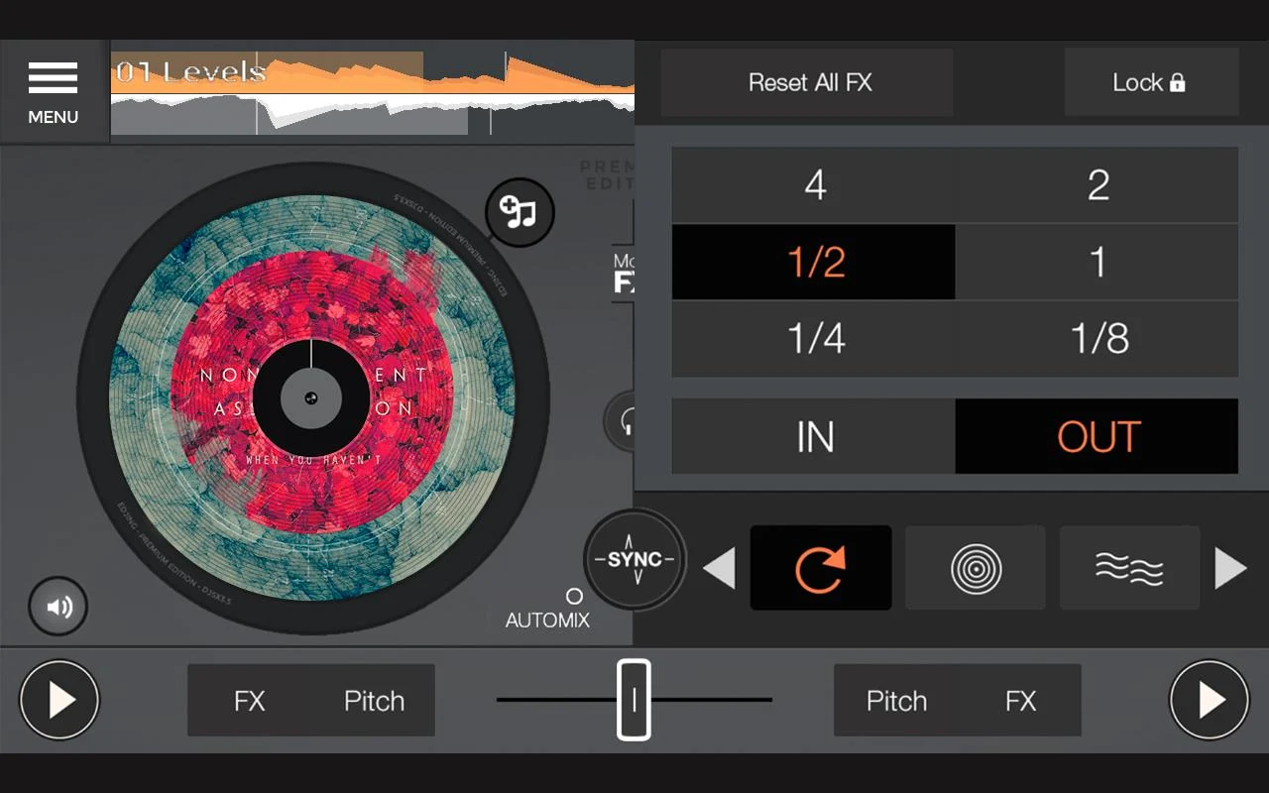The height and width of the screenshot is (793, 1269).
Task: Tap the headphone pre-cue icon
Action: coord(621,421)
